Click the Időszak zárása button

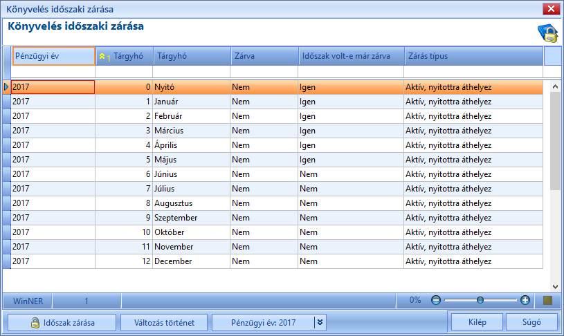tap(62, 322)
